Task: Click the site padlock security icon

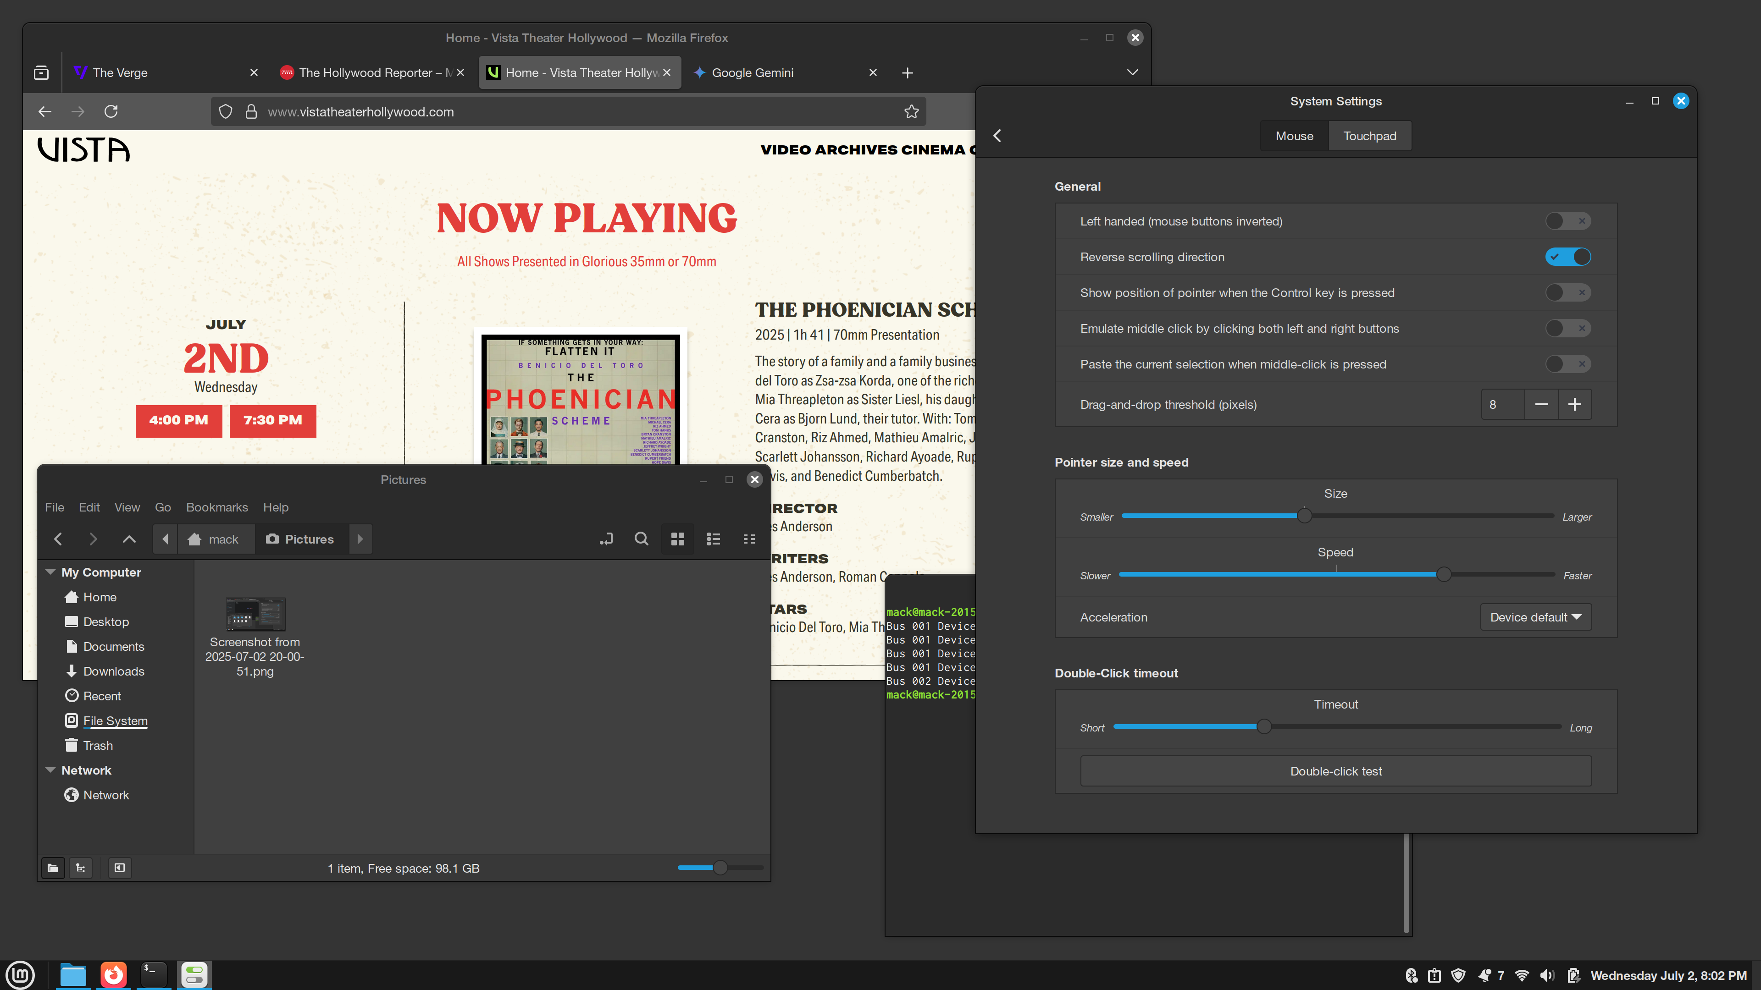Action: point(251,111)
